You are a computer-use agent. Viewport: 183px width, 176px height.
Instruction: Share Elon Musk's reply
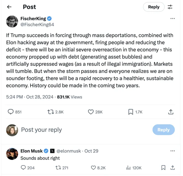tap(172, 168)
